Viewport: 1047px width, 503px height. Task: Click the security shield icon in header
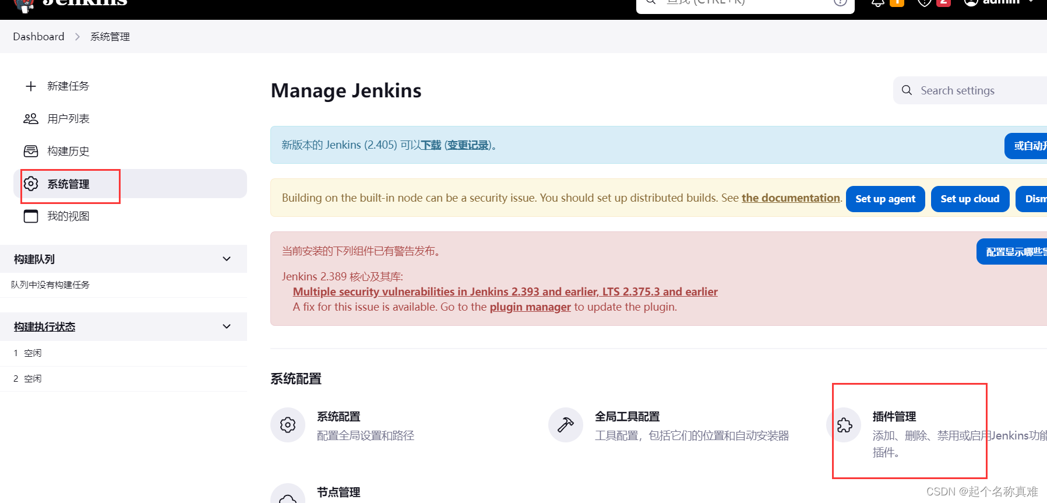click(924, 2)
